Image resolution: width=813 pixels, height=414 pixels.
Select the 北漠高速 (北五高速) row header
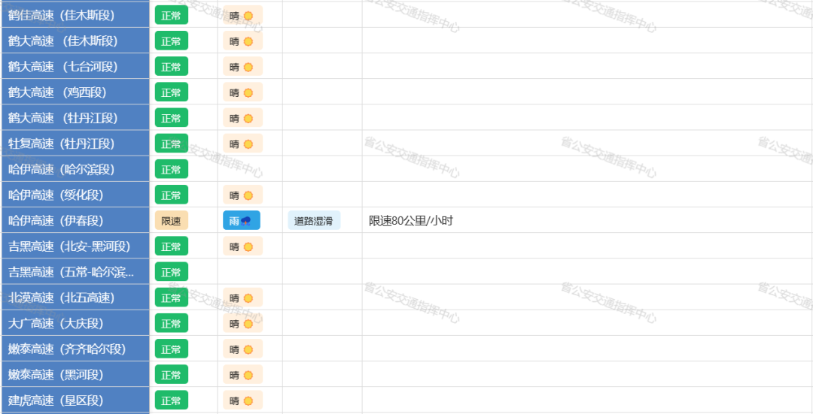pos(75,298)
